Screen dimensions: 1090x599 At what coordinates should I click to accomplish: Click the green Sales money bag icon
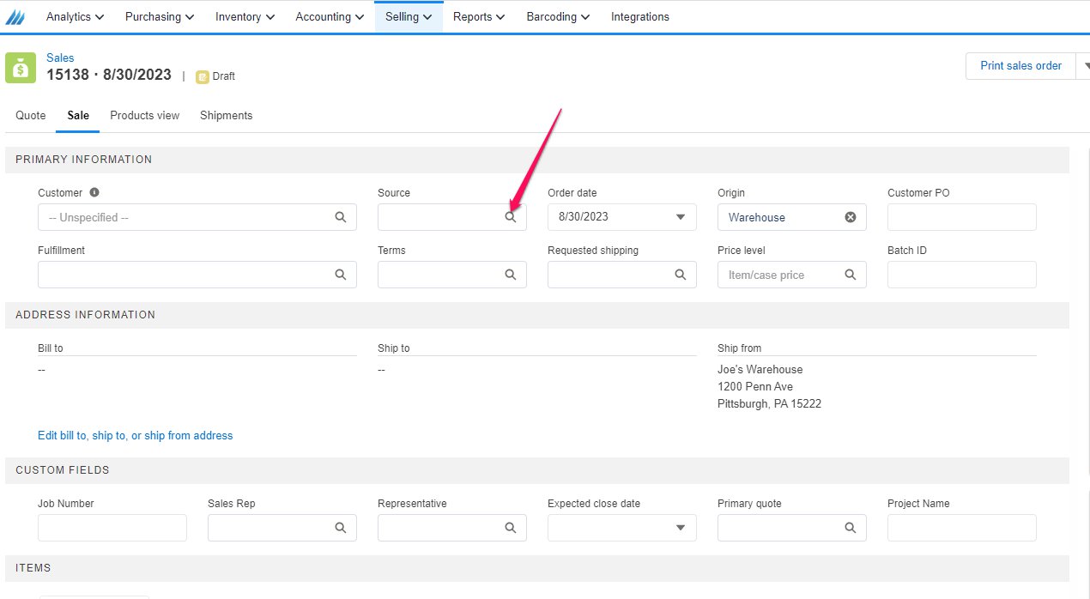(21, 68)
